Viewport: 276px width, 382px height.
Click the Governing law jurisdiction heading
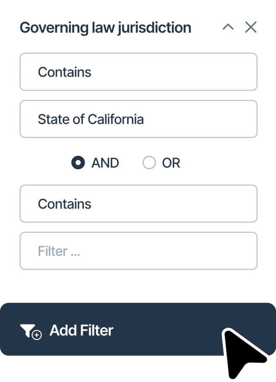pos(105,28)
